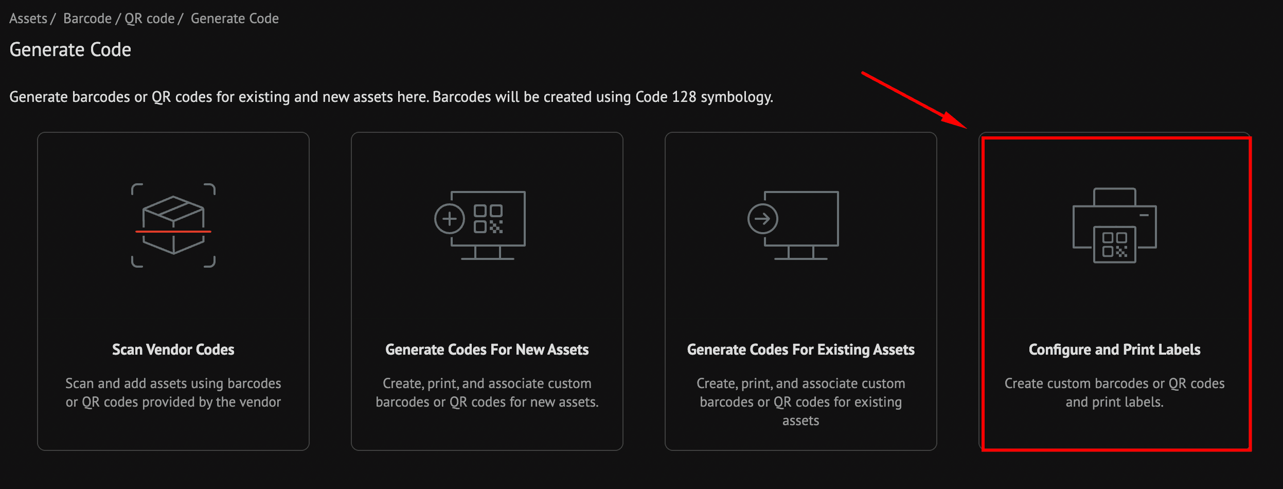This screenshot has width=1283, height=489.
Task: Click the new assets card description text
Action: (487, 393)
